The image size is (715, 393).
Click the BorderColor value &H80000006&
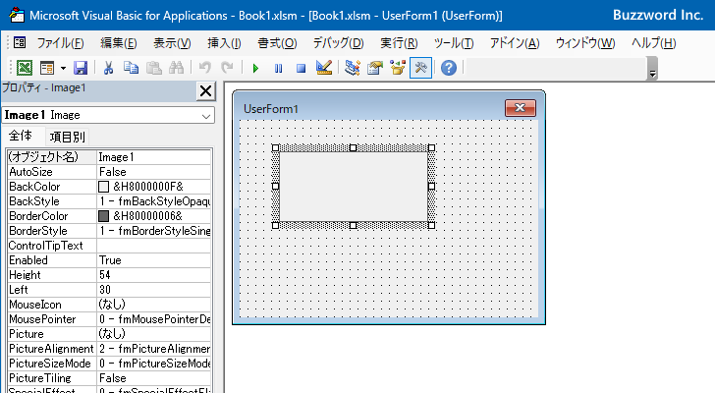147,216
